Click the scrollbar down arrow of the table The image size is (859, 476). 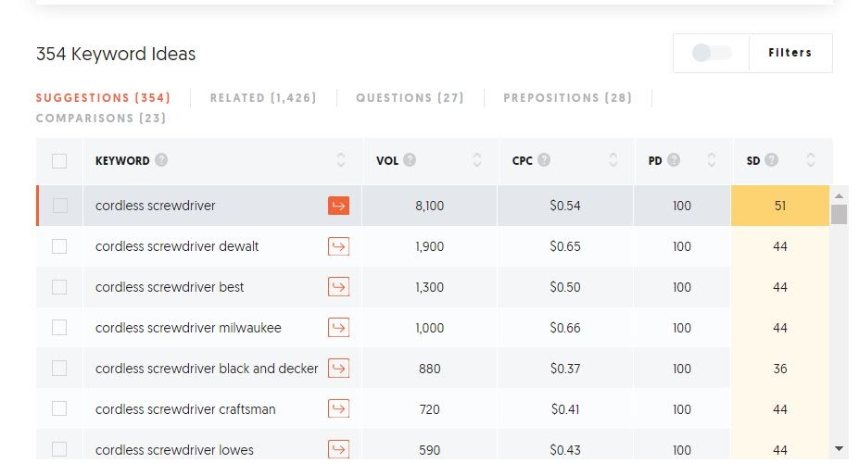click(x=839, y=448)
